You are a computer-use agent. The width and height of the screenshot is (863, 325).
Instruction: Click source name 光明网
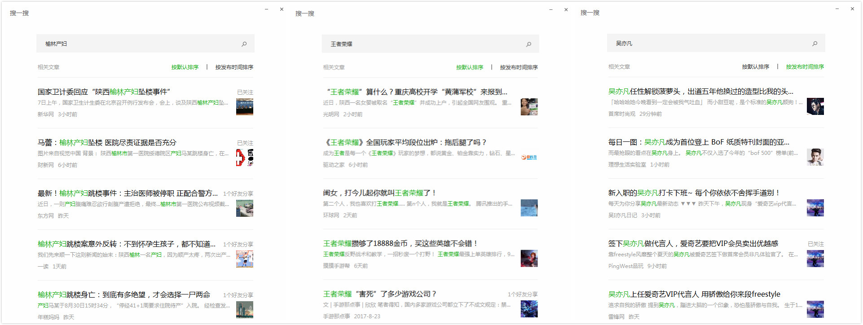pos(331,114)
